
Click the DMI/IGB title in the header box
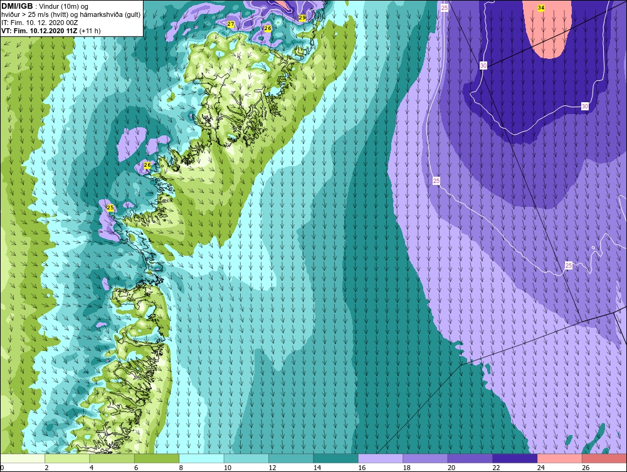17,6
